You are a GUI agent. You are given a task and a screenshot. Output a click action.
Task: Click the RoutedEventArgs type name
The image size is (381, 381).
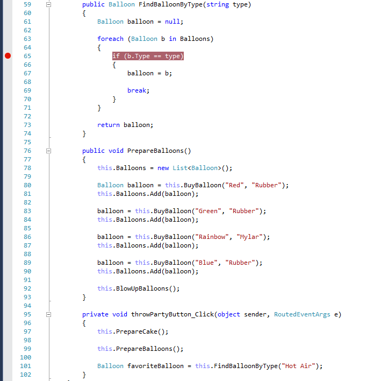tap(302, 314)
